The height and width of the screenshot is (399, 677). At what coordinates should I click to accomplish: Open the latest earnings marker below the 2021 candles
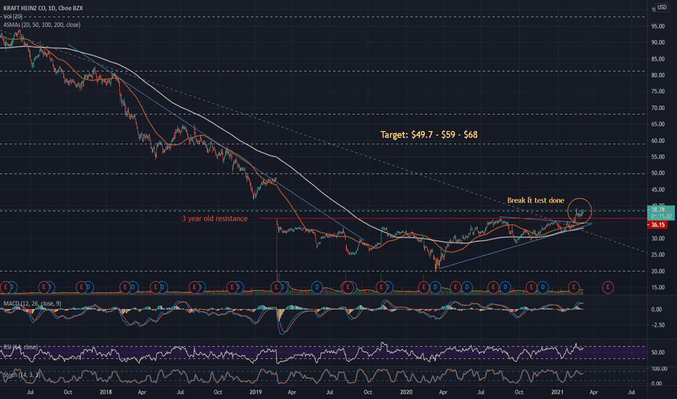573,287
